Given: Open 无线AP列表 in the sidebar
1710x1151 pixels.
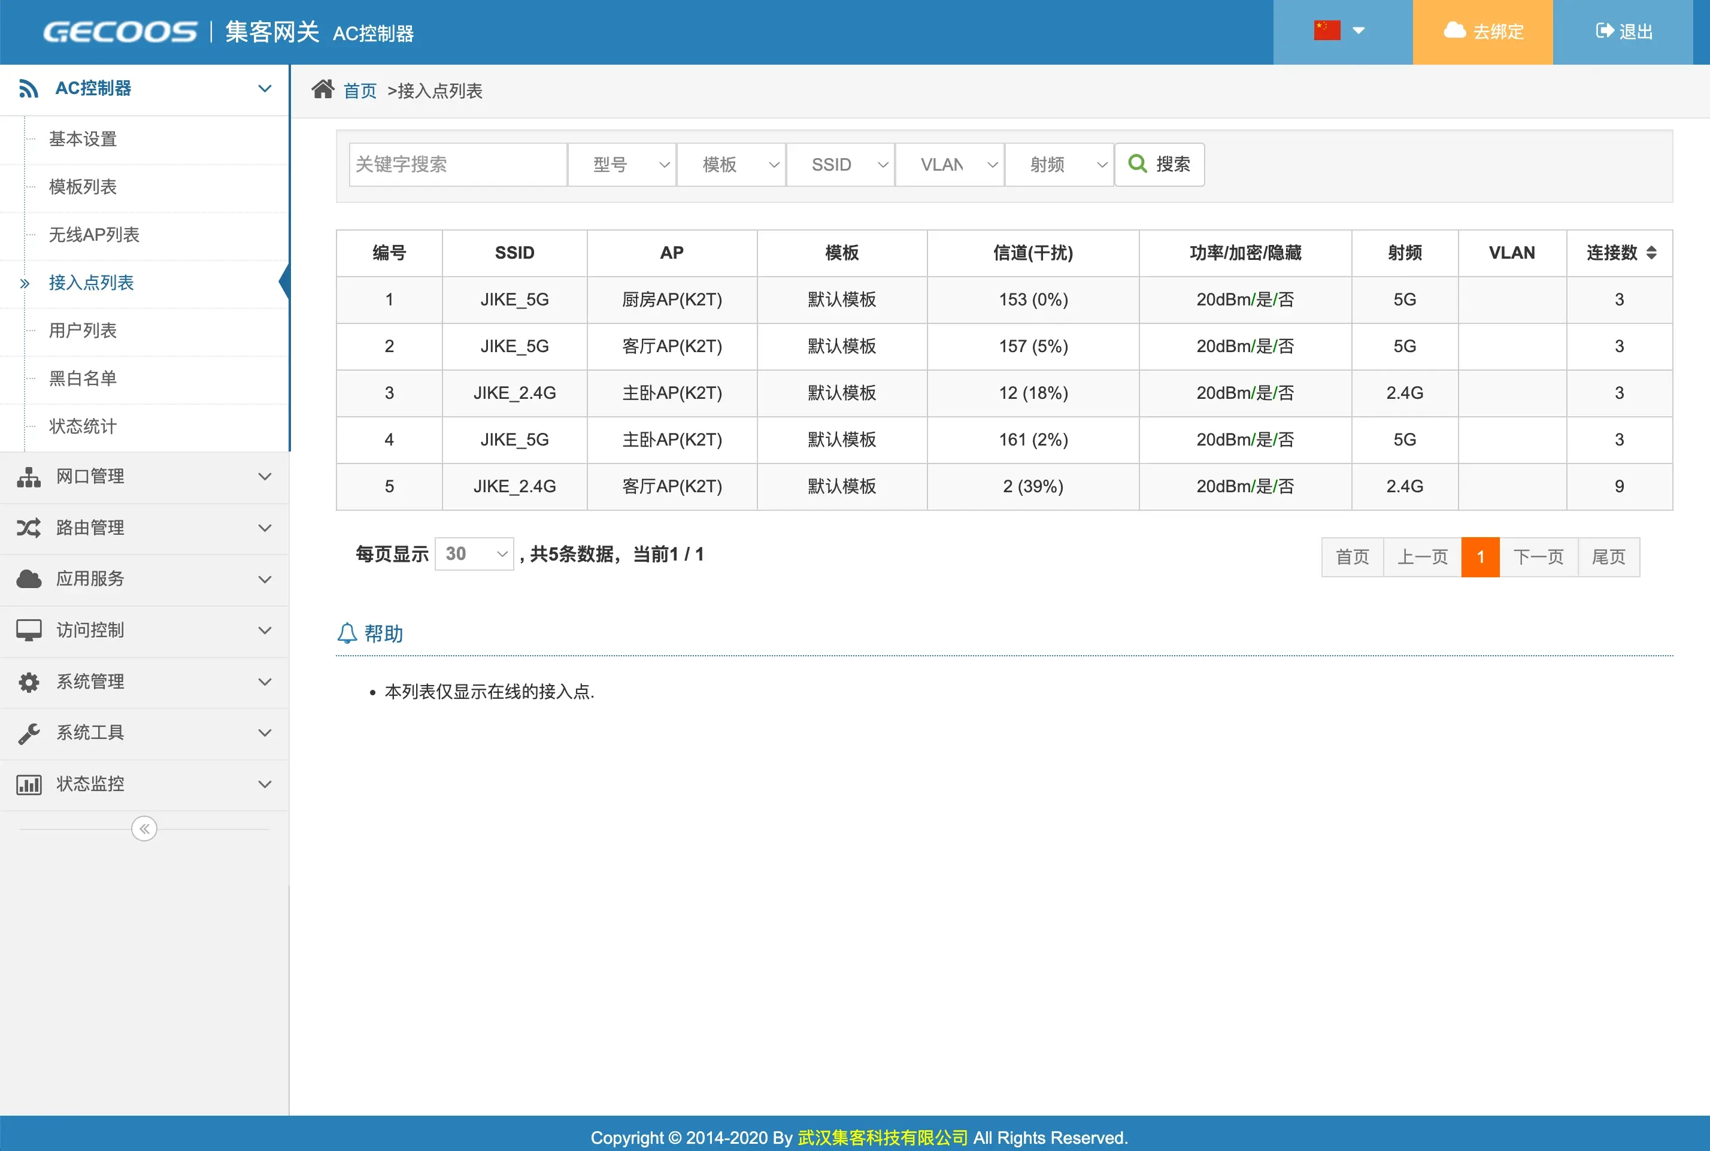Looking at the screenshot, I should coord(94,235).
